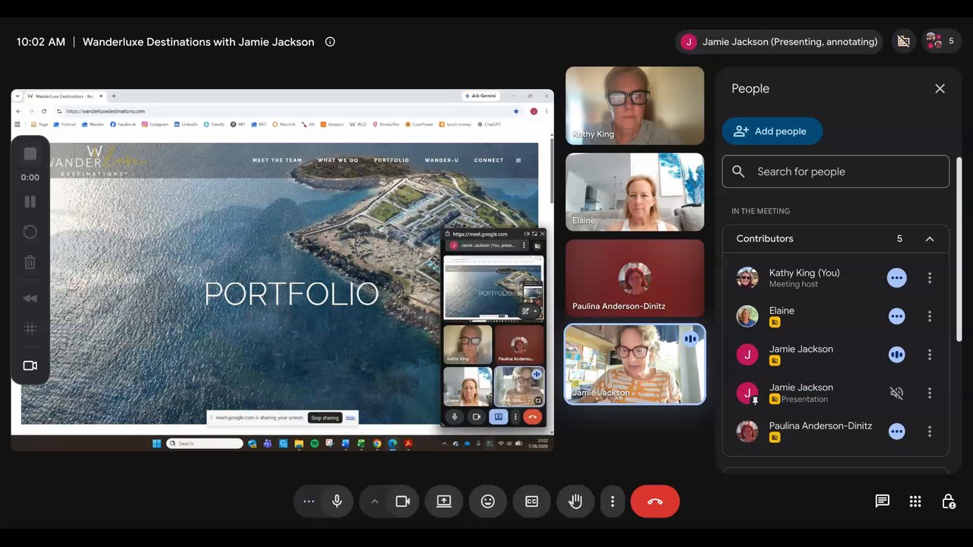Click the Hide link in sharing bar
Viewport: 973px width, 547px height.
pos(350,418)
